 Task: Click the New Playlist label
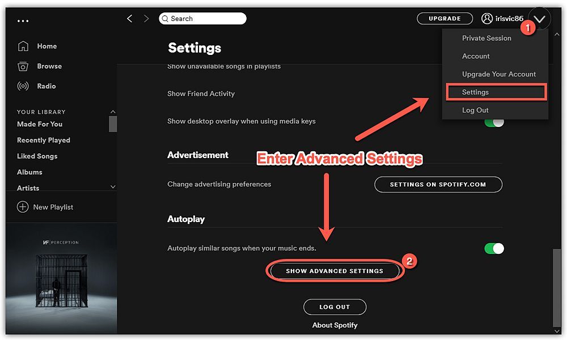(x=53, y=207)
